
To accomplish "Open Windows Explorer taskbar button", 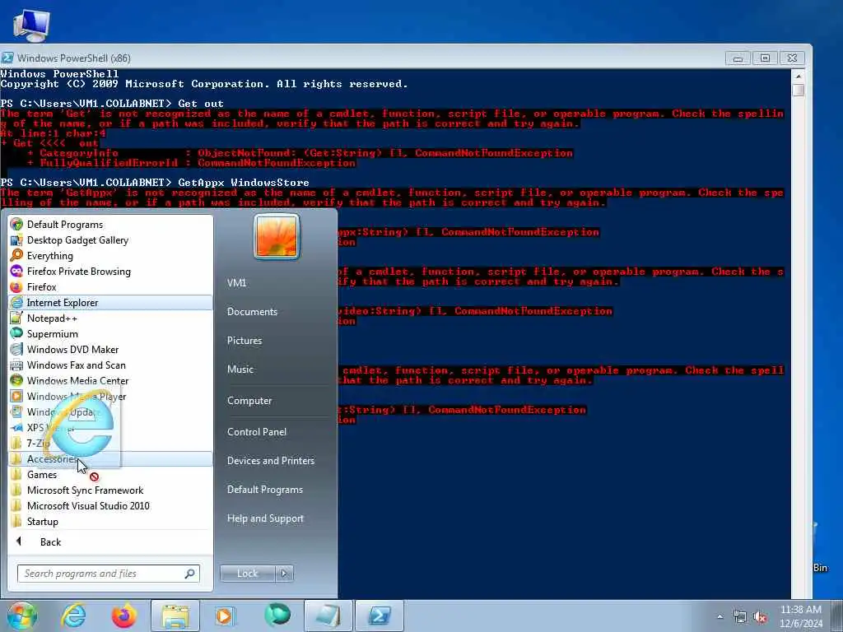I will 175,616.
